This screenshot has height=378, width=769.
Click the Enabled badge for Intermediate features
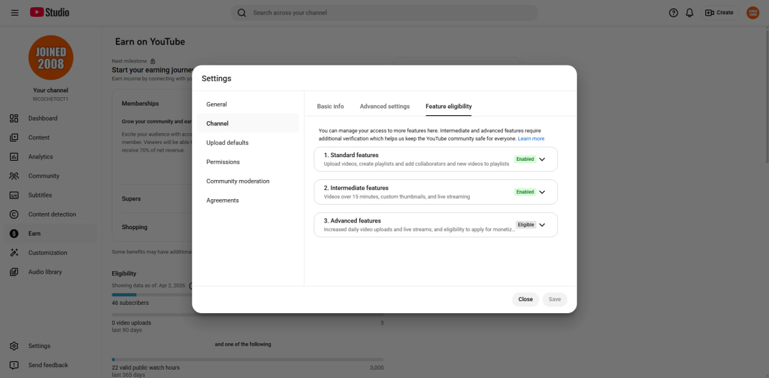(525, 192)
